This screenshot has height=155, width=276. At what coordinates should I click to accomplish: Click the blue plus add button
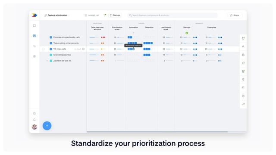coord(47,126)
